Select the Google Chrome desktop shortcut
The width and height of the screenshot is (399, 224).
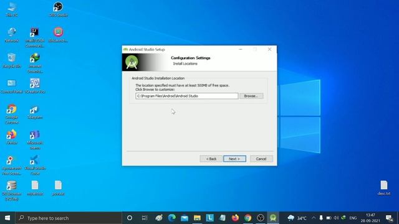tap(12, 114)
